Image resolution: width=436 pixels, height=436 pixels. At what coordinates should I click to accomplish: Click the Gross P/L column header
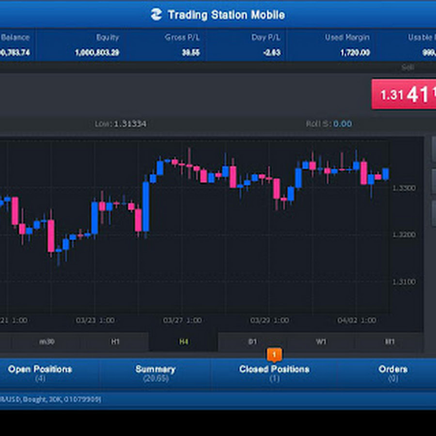tap(182, 37)
